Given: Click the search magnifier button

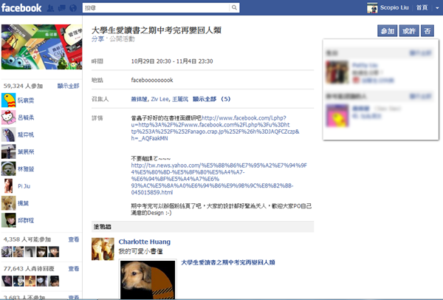Looking at the screenshot, I should (x=234, y=7).
